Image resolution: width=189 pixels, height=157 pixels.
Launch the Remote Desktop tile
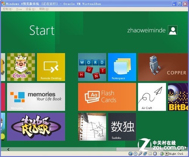tap(51, 67)
